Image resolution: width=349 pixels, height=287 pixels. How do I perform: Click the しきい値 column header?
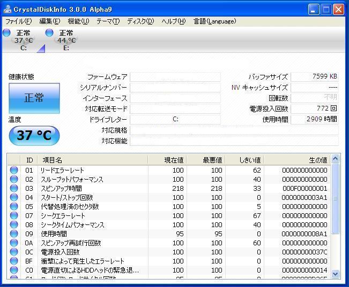coord(244,160)
